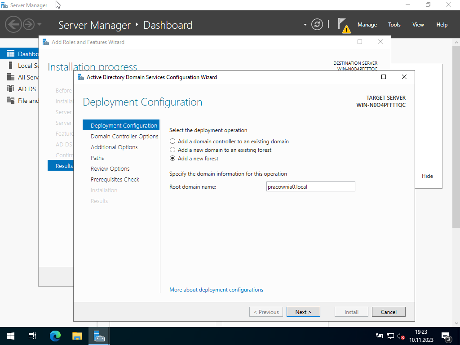460x345 pixels.
Task: Close the AD DS Configuration Wizard window
Action: click(404, 77)
